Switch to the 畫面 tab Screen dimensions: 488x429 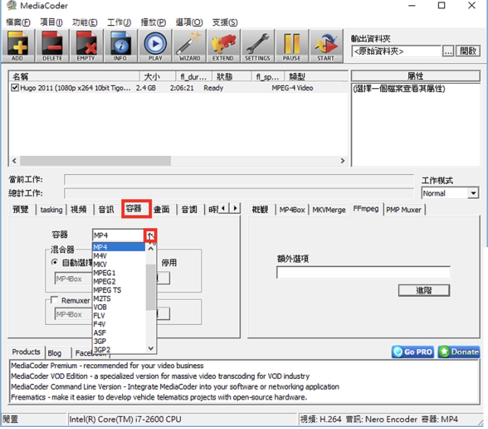pyautogui.click(x=162, y=210)
